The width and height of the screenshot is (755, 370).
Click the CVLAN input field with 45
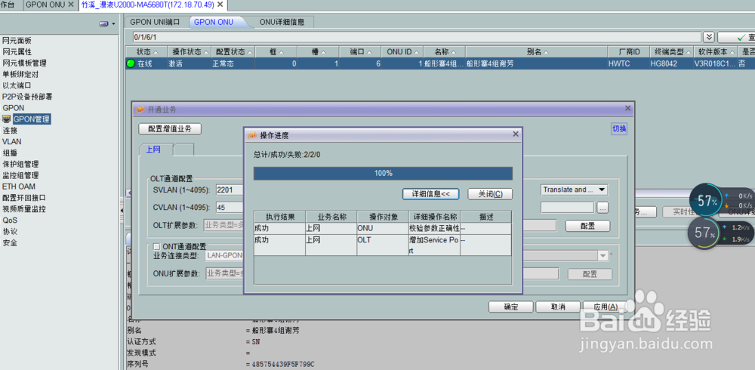tap(230, 208)
